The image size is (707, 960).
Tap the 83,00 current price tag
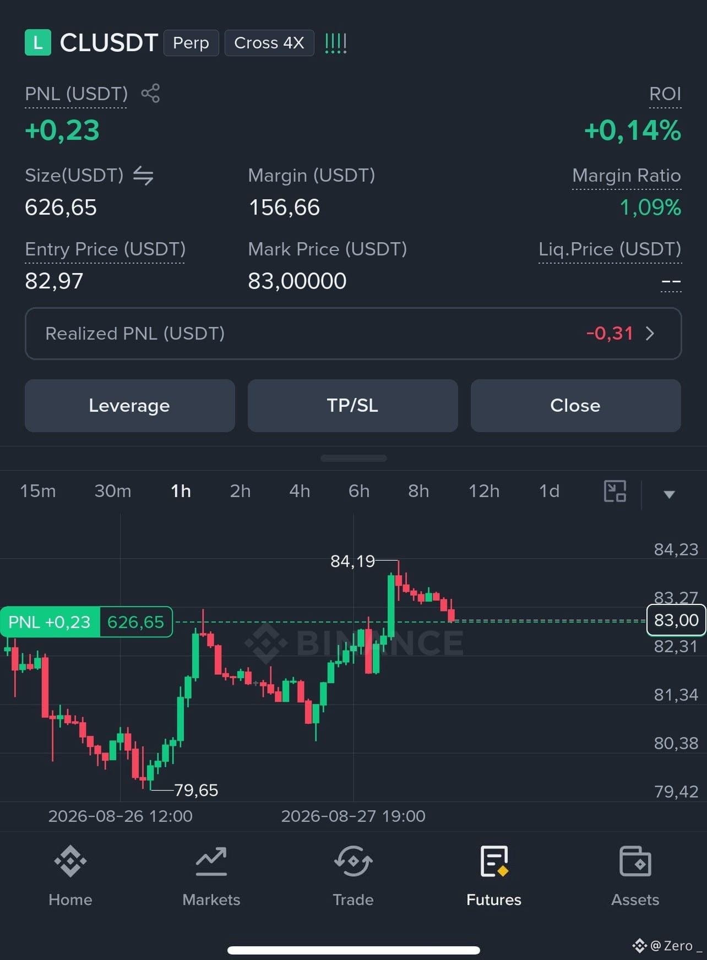click(676, 620)
